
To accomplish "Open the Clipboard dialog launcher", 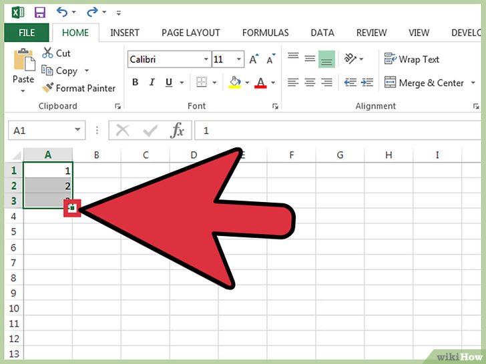I will (x=117, y=106).
